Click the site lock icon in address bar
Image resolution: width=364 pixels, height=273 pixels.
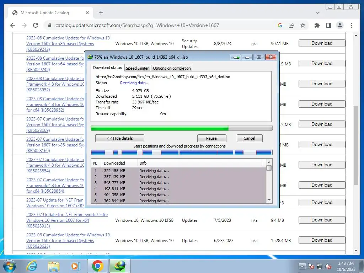(x=49, y=25)
